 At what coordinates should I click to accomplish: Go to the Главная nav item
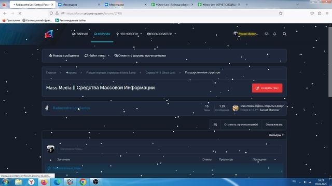coord(80,34)
